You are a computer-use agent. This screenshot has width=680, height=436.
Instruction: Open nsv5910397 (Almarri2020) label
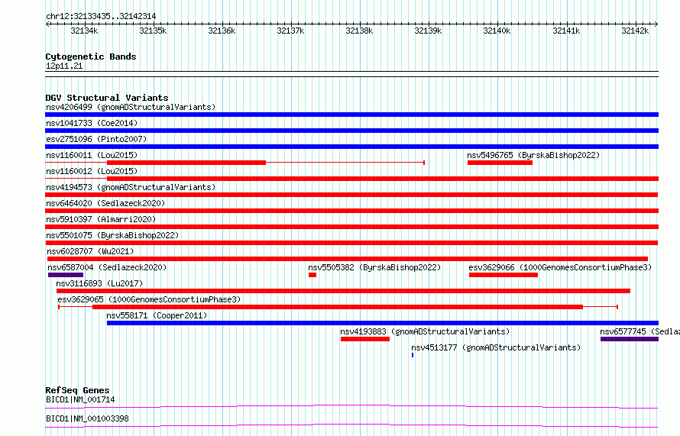(101, 219)
